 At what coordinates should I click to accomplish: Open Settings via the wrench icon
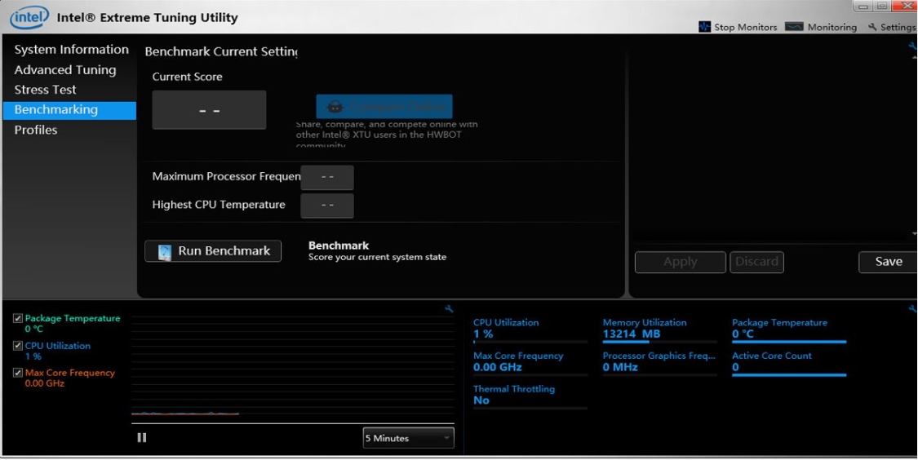pyautogui.click(x=872, y=27)
